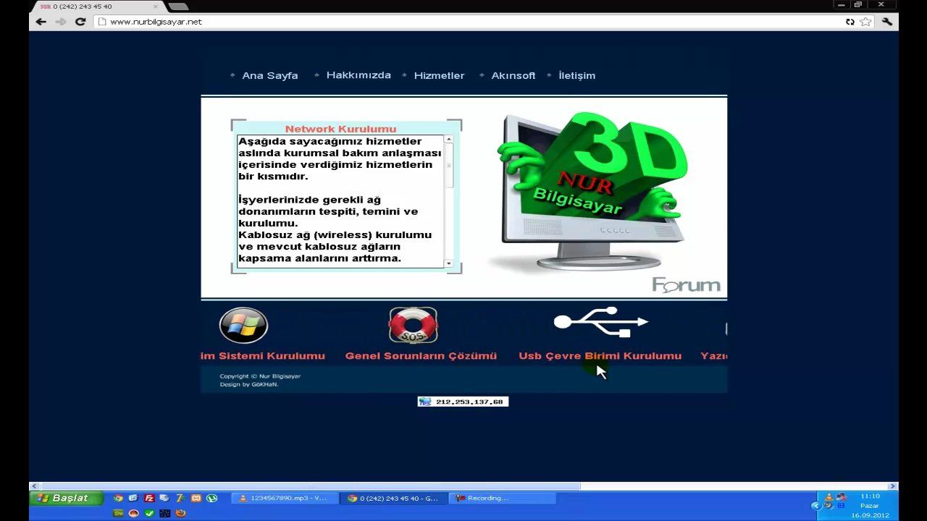
Task: Click the horizontal scrollbar left arrow
Action: coord(33,486)
